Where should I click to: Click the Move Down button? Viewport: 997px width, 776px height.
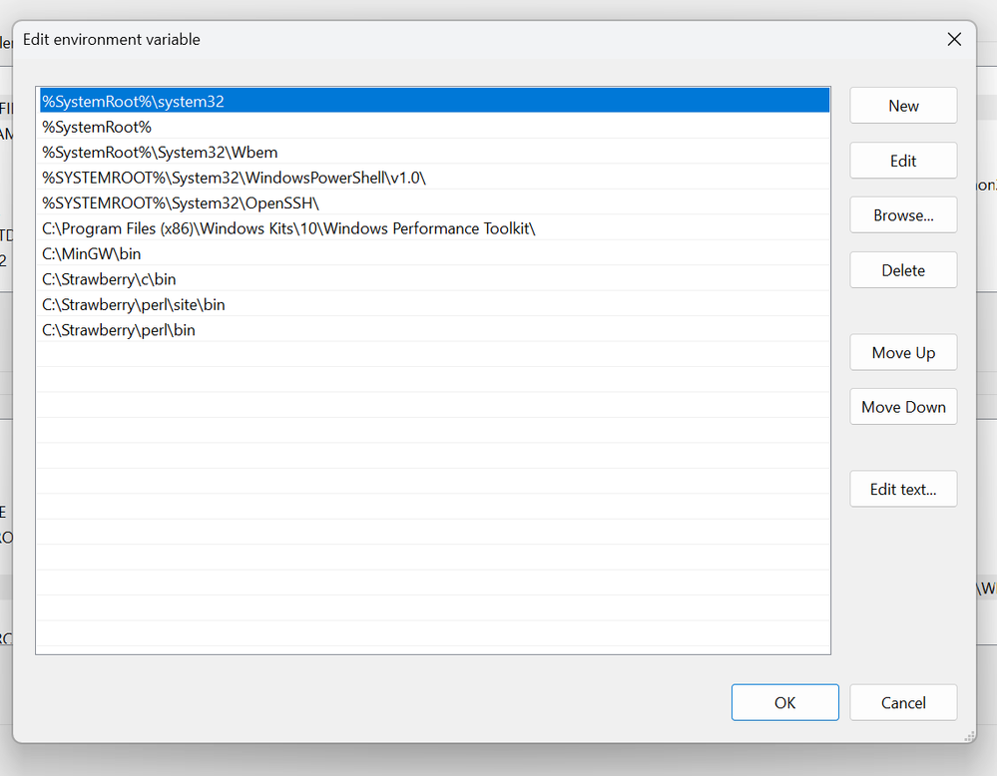[903, 407]
